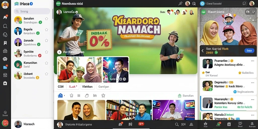Open the Dypmide chat row
The image size is (258, 129).
pos(32,53)
